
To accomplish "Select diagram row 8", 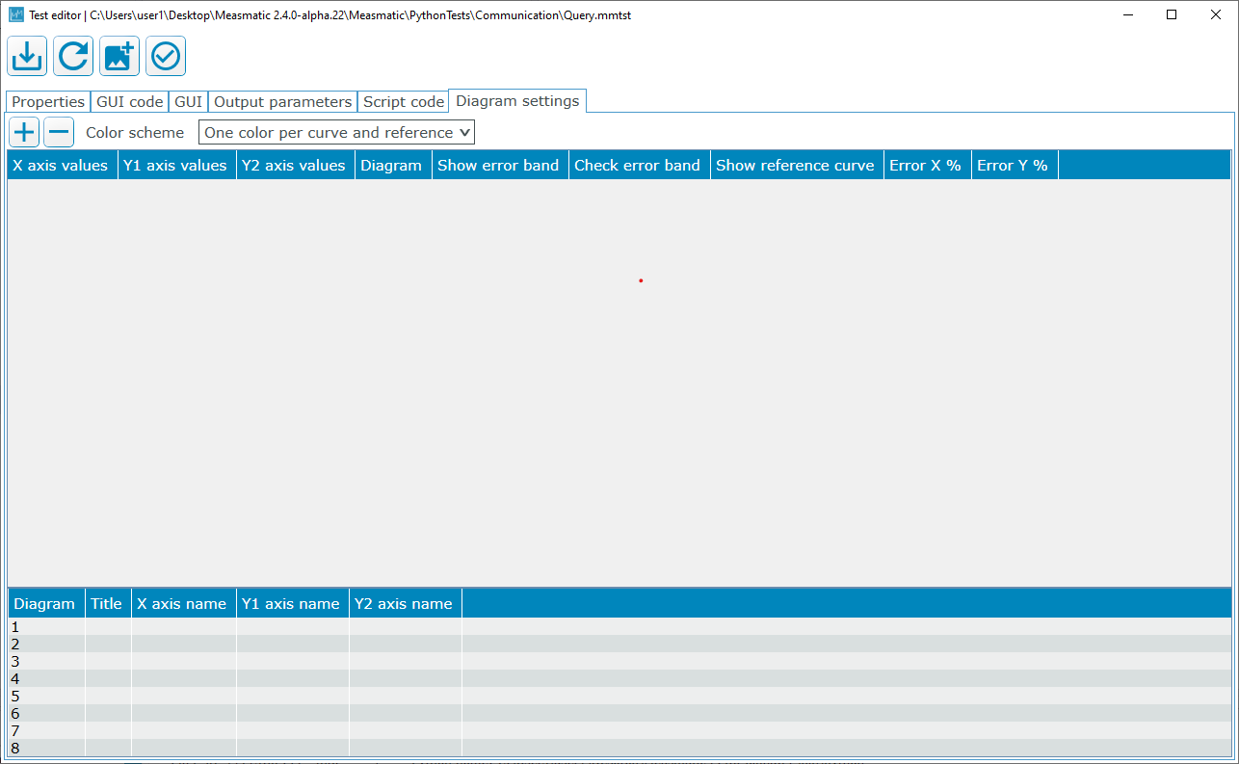I will 619,748.
